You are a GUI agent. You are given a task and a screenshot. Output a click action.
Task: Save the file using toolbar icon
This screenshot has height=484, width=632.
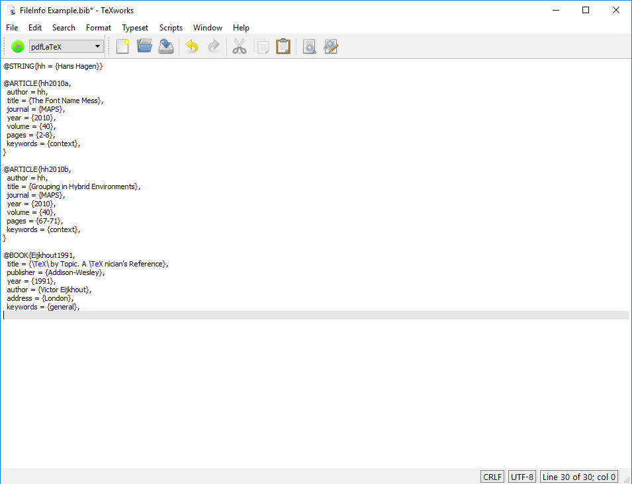[166, 47]
